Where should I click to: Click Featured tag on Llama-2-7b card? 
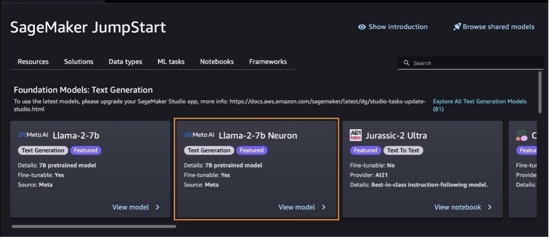[x=85, y=150]
